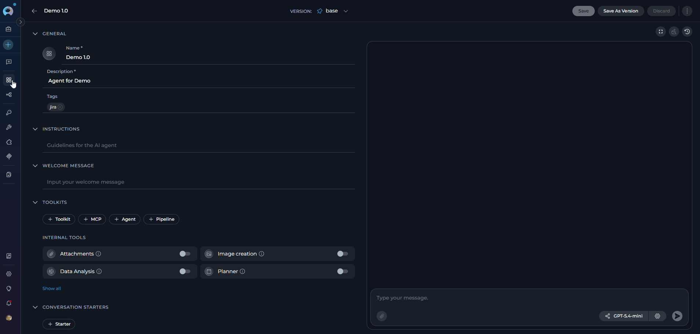Remove the jira tag
Image resolution: width=700 pixels, height=334 pixels.
click(61, 107)
